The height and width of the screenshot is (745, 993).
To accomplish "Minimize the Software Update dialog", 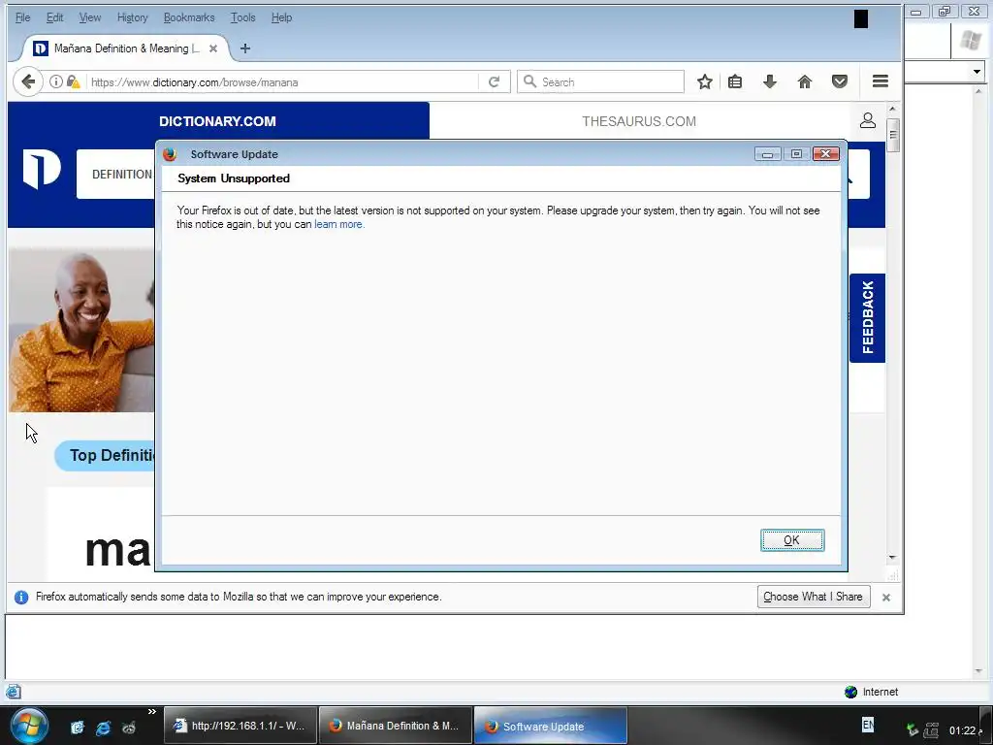I will tap(767, 154).
